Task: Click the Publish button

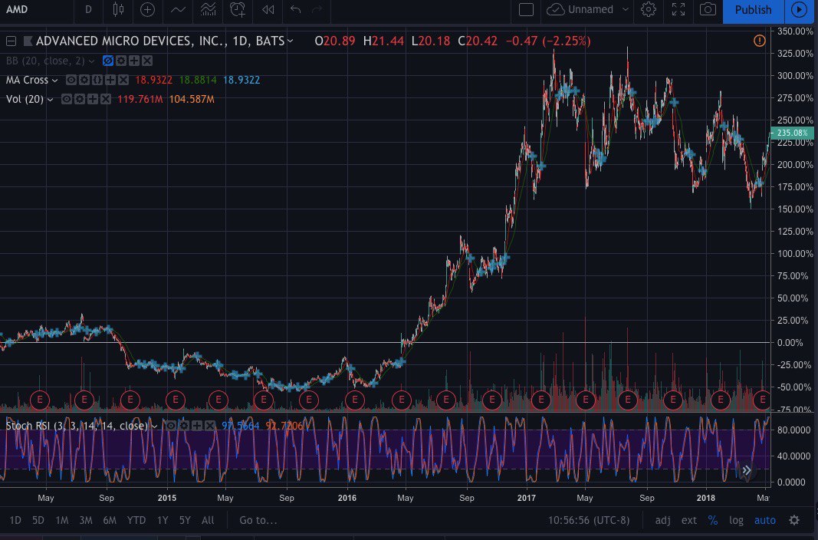Action: [x=753, y=10]
